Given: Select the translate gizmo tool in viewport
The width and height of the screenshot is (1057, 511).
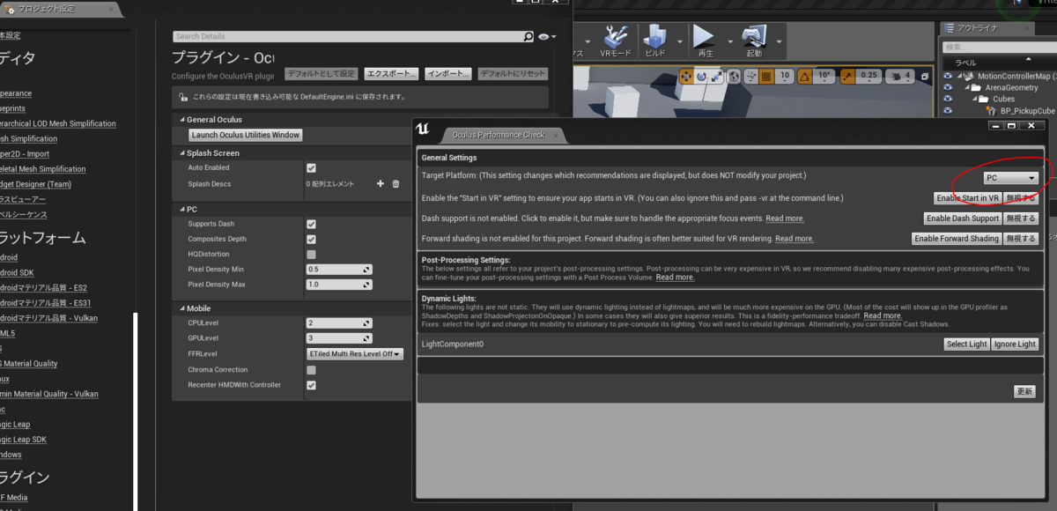Looking at the screenshot, I should [684, 76].
